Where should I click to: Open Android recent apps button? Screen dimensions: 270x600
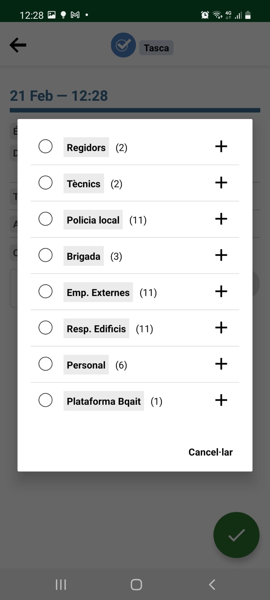(x=61, y=584)
